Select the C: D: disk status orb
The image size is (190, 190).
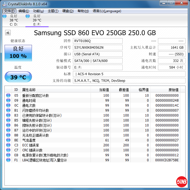(x=4, y=16)
